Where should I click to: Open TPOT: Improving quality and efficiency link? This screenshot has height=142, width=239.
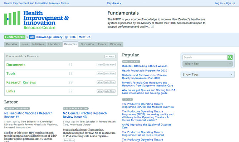147,116
